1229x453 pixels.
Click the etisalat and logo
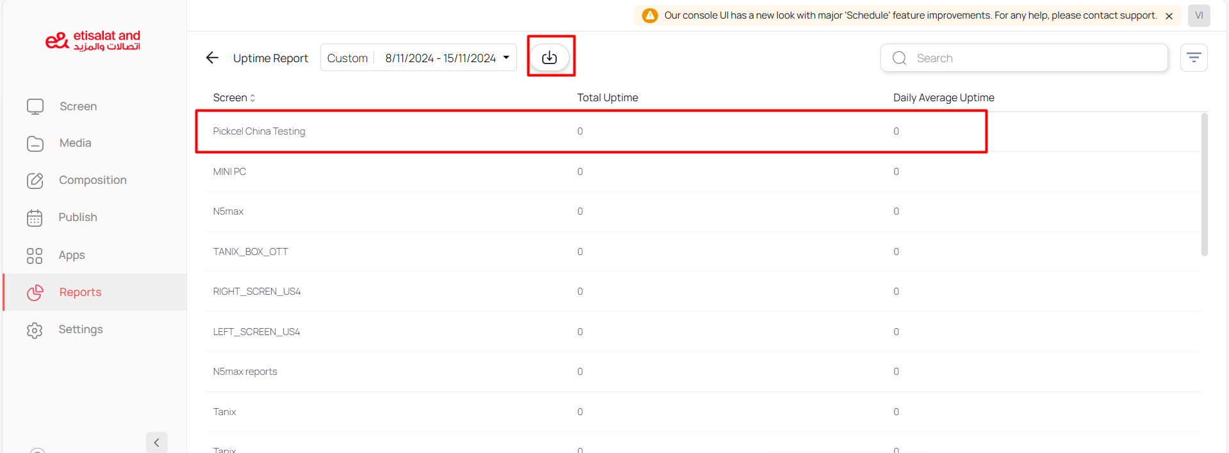coord(93,40)
